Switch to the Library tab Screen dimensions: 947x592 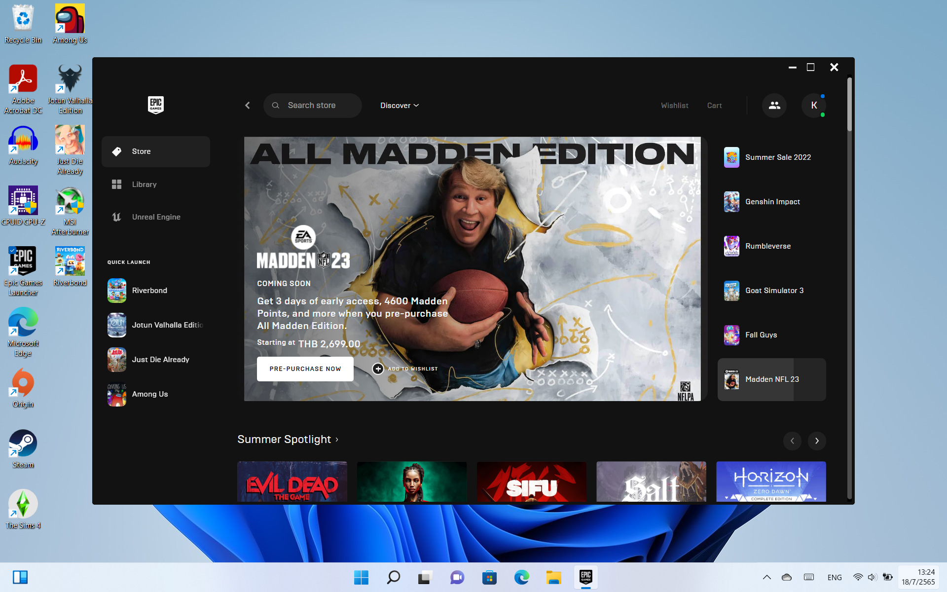144,185
